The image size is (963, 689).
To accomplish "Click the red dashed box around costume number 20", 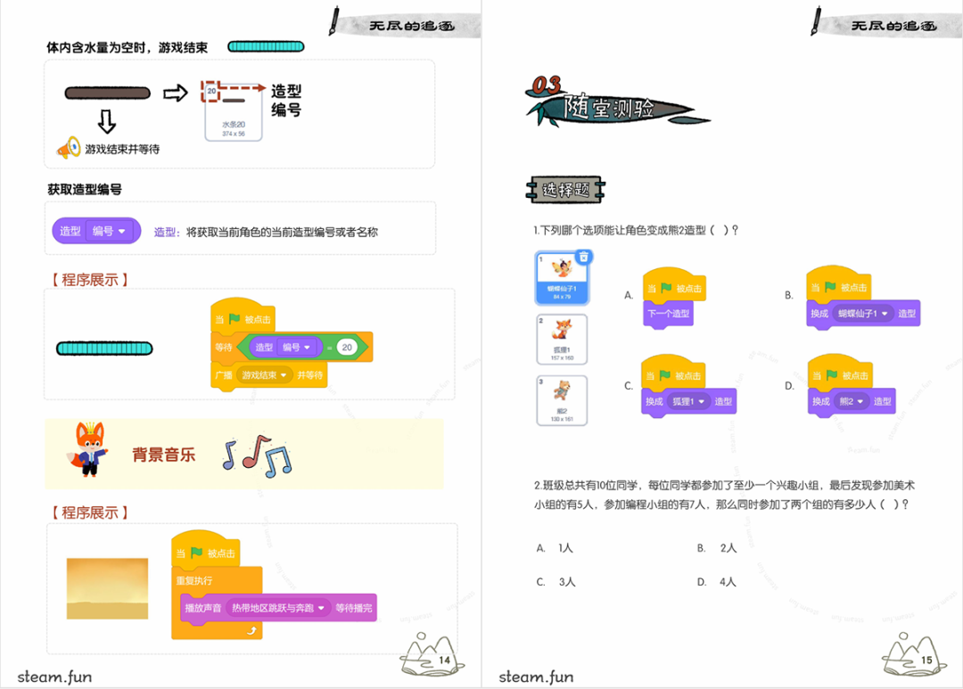I will (x=210, y=91).
